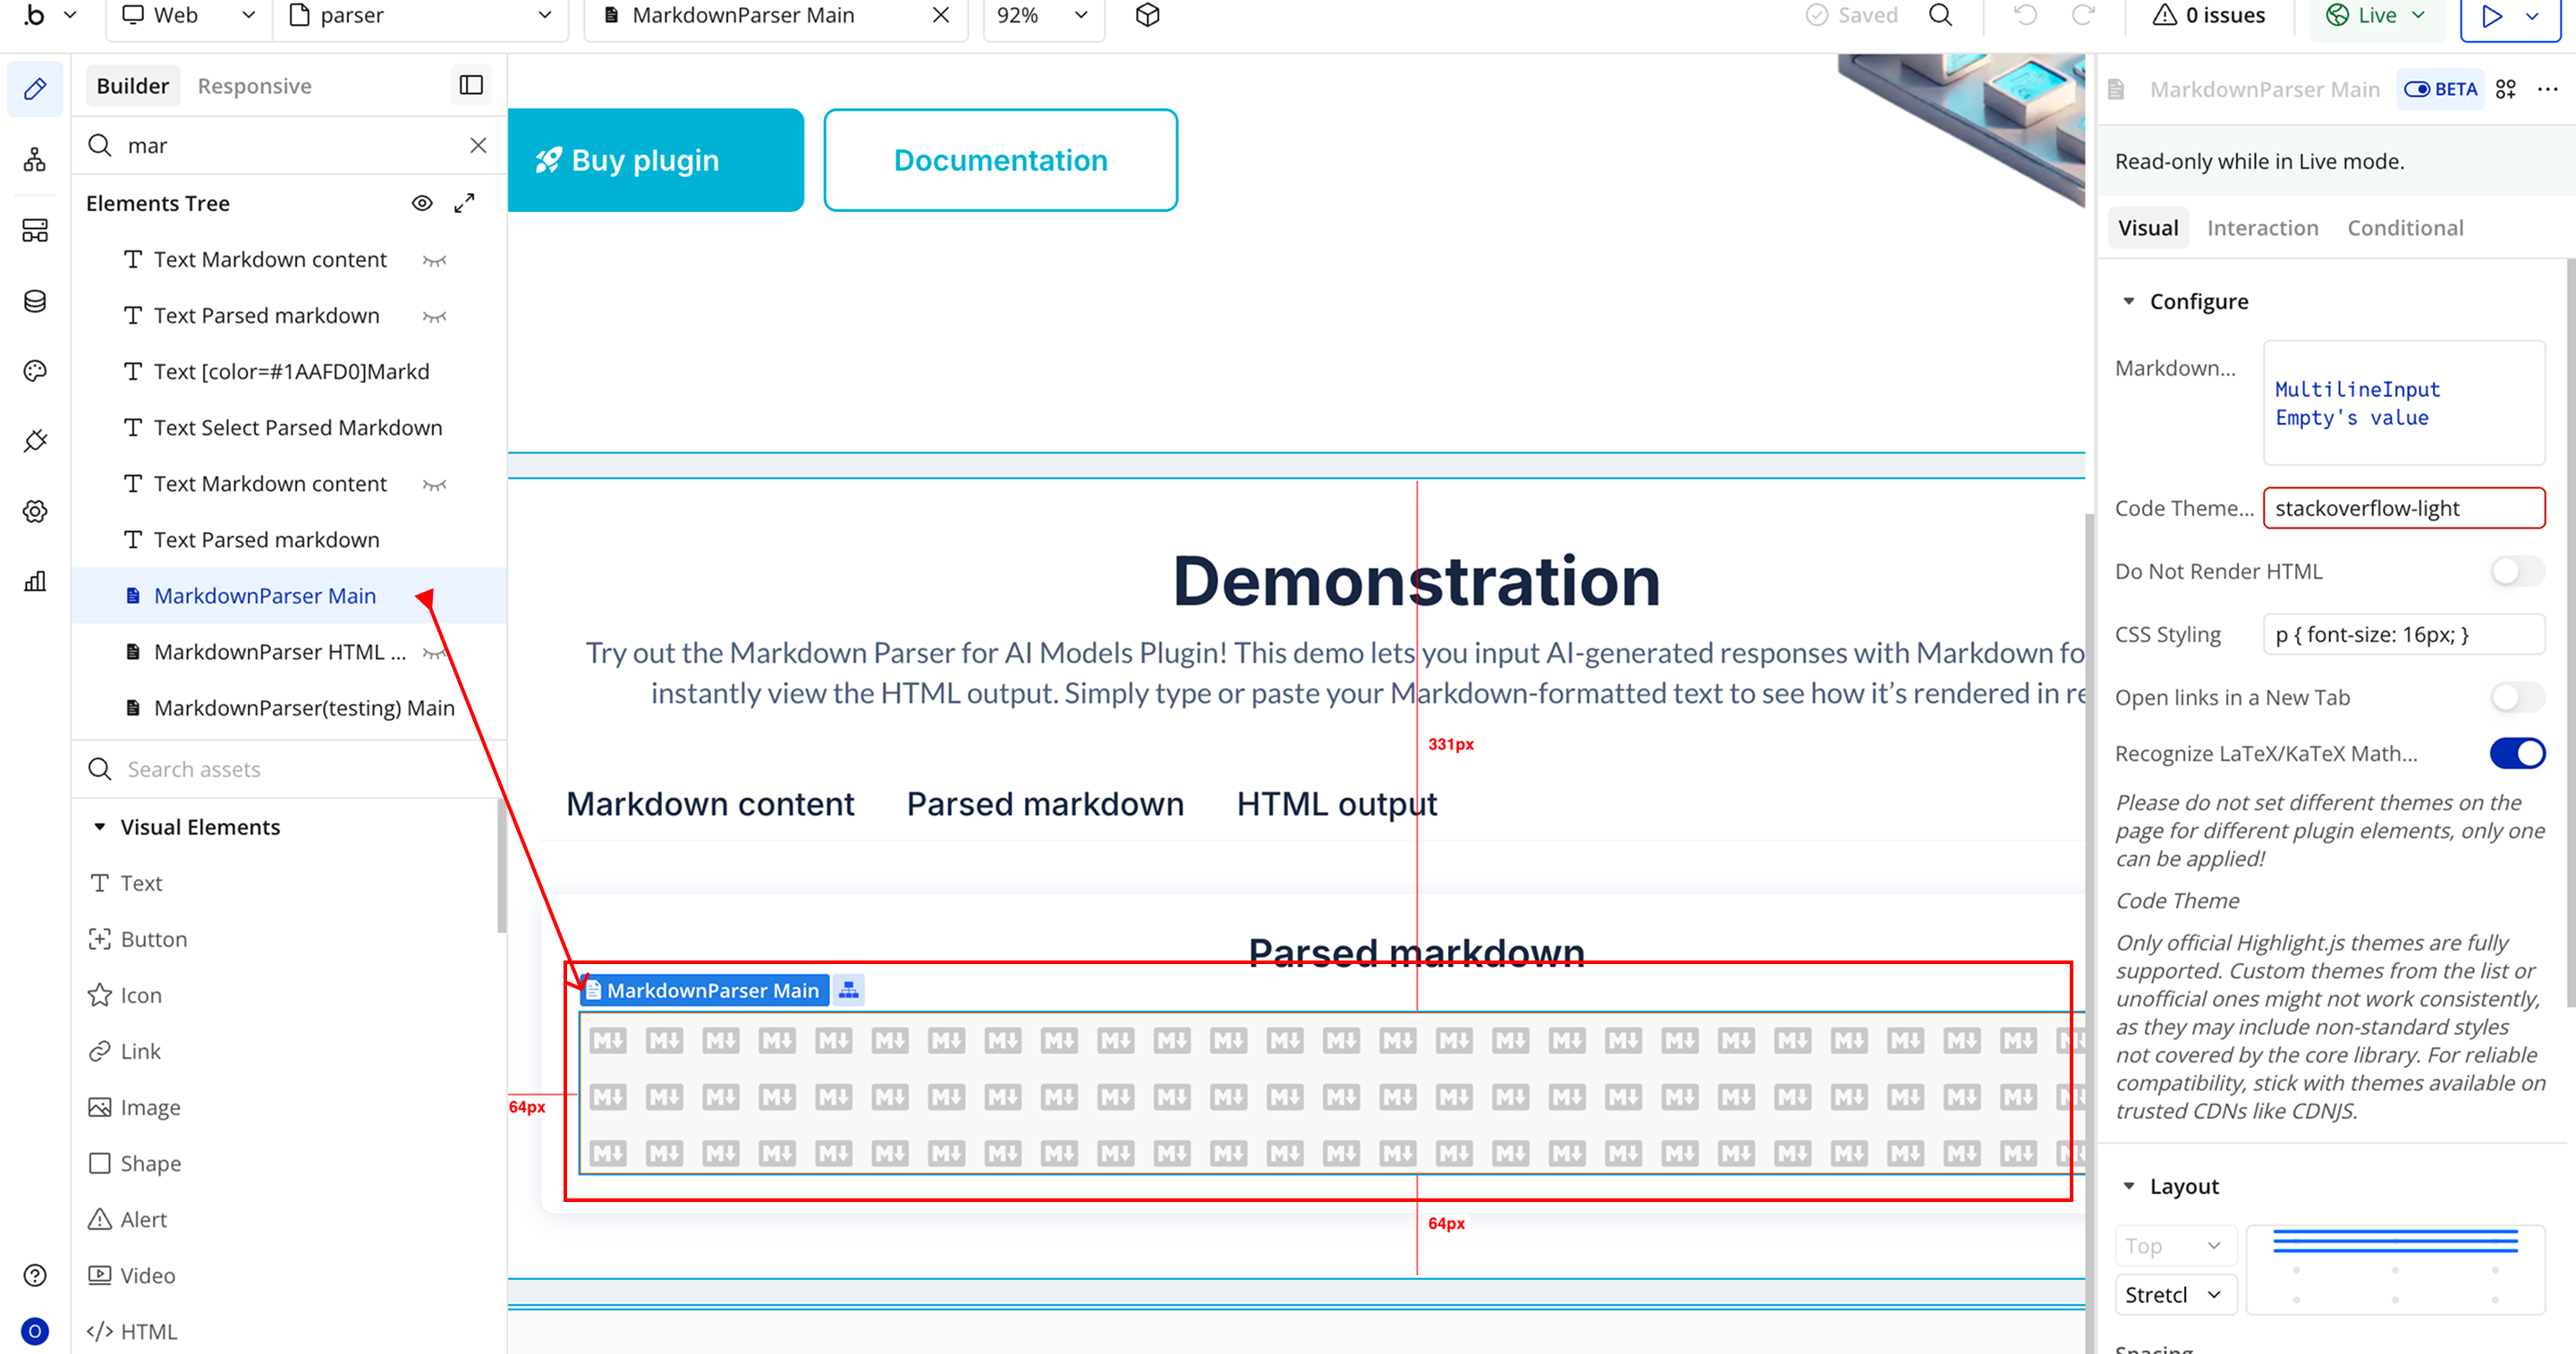This screenshot has width=2576, height=1354.
Task: Click the Code Theme input field
Action: click(x=2403, y=508)
